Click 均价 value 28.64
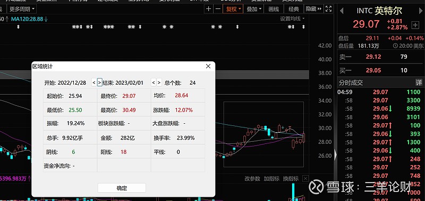 [x=182, y=96]
